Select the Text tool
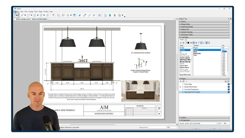Screen dimensions: 245x138 58,15
